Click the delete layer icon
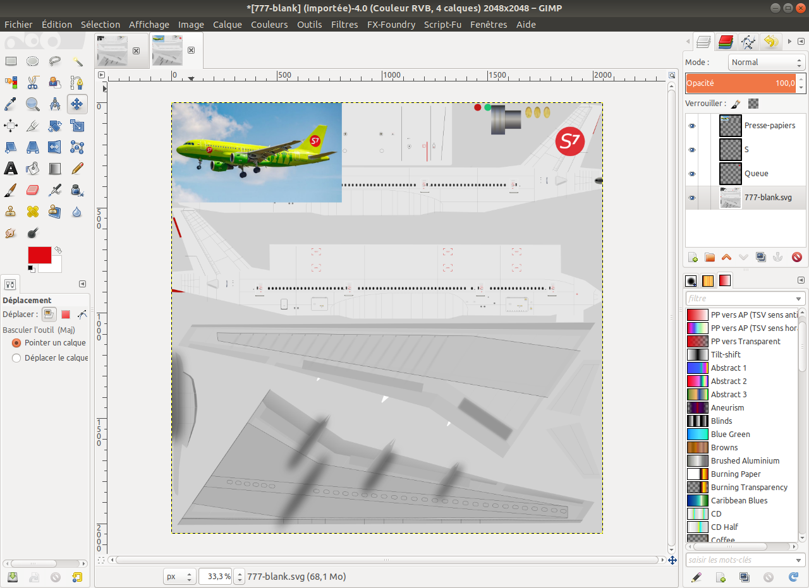 pyautogui.click(x=796, y=257)
